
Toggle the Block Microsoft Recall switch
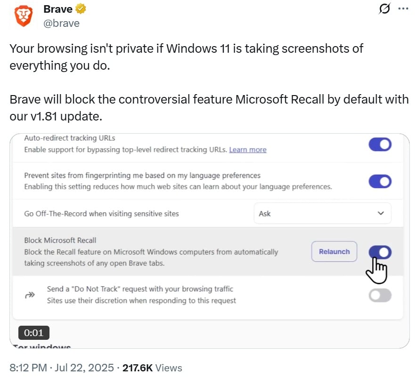point(380,252)
